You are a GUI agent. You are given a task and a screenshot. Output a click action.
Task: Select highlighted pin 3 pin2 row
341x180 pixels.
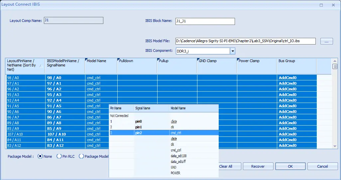164,133
